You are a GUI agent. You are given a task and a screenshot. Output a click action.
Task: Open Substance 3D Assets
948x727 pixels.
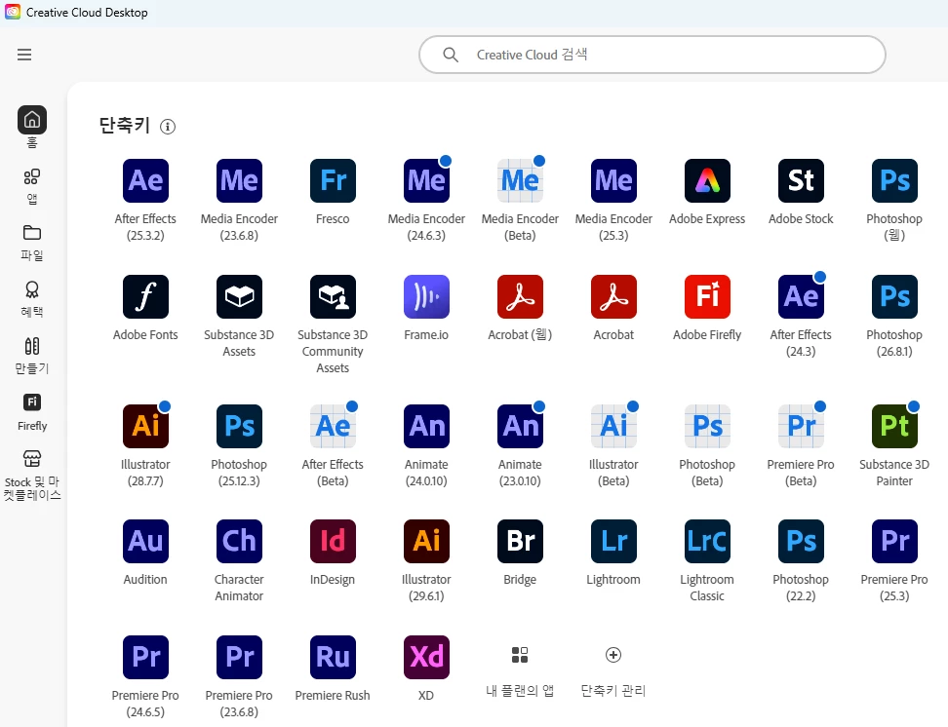pos(239,296)
